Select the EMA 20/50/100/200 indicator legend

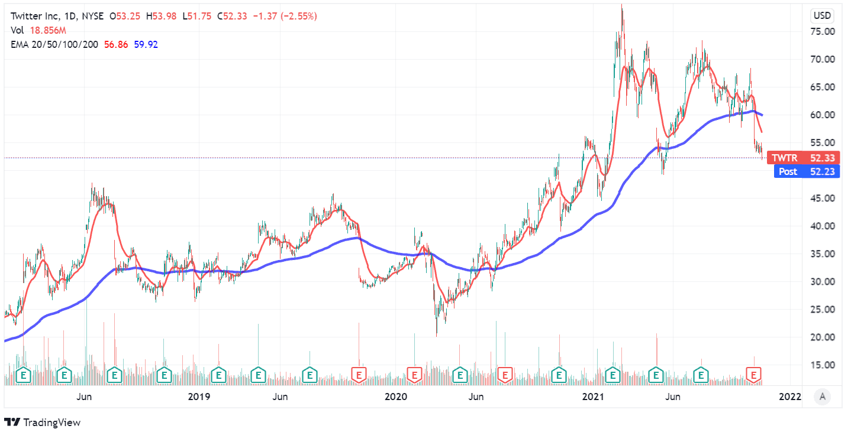click(x=54, y=44)
